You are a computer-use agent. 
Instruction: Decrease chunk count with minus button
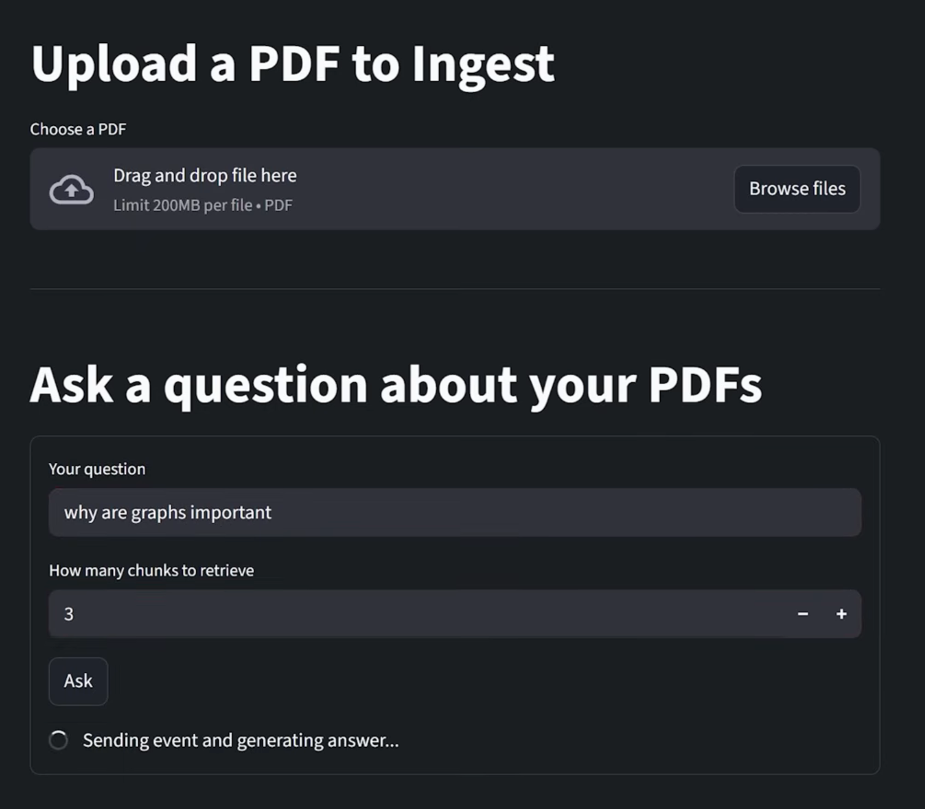coord(802,614)
